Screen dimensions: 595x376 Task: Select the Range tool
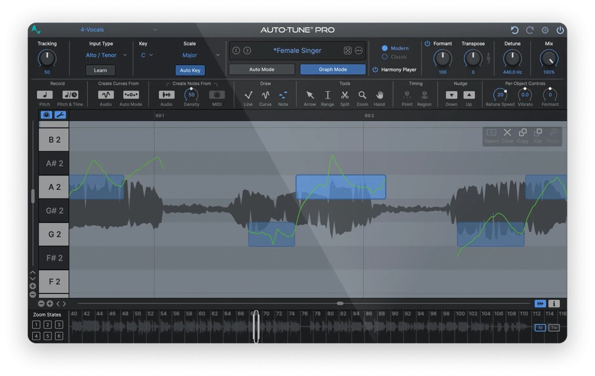pyautogui.click(x=327, y=95)
